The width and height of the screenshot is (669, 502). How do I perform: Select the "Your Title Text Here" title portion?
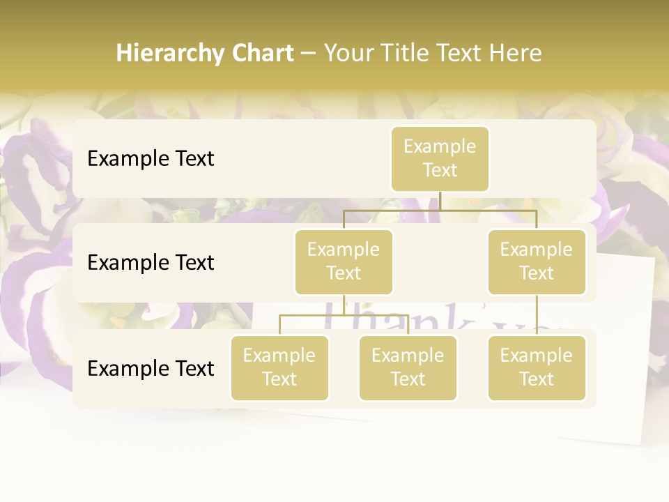coord(432,53)
